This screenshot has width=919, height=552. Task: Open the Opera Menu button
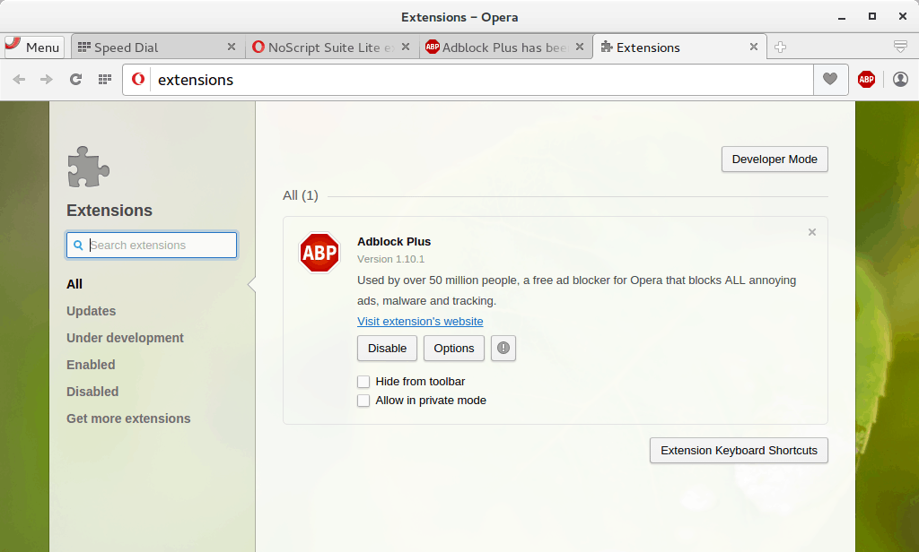[x=34, y=47]
